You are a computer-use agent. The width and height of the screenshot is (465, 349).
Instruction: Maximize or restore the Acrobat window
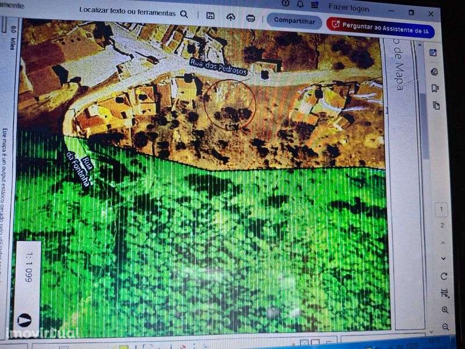pyautogui.click(x=412, y=12)
